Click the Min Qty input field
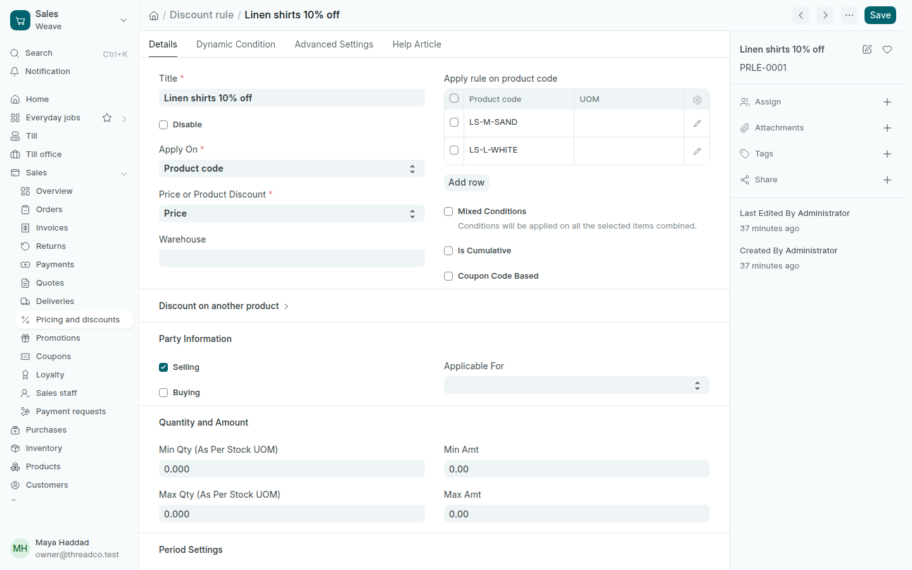 coord(292,469)
